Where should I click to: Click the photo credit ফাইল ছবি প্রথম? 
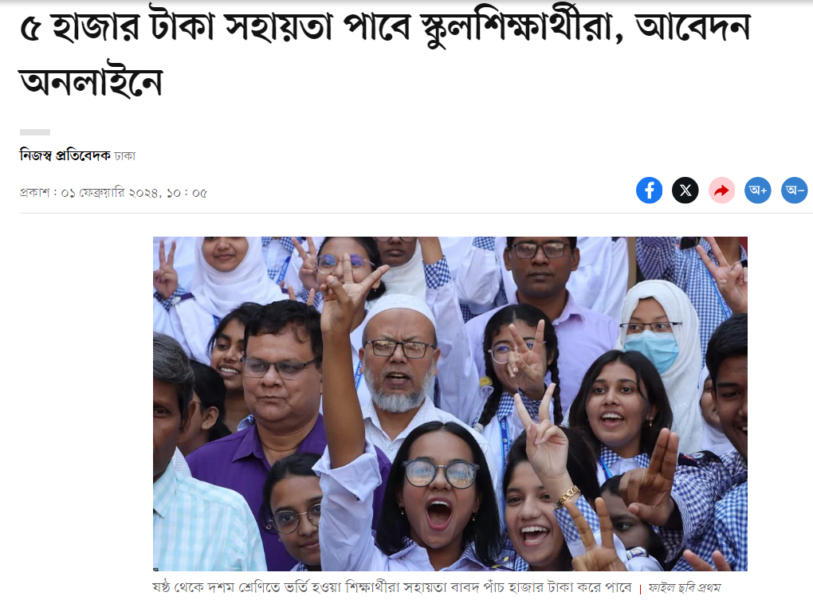[x=685, y=588]
